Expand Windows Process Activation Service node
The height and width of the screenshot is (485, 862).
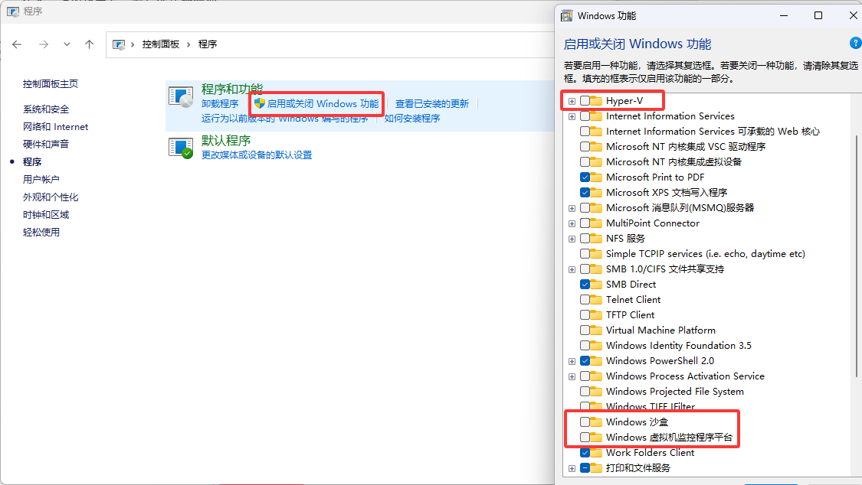tap(572, 377)
